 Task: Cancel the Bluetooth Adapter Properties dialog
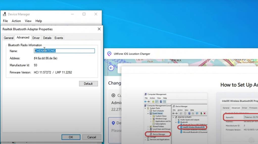click(92, 137)
